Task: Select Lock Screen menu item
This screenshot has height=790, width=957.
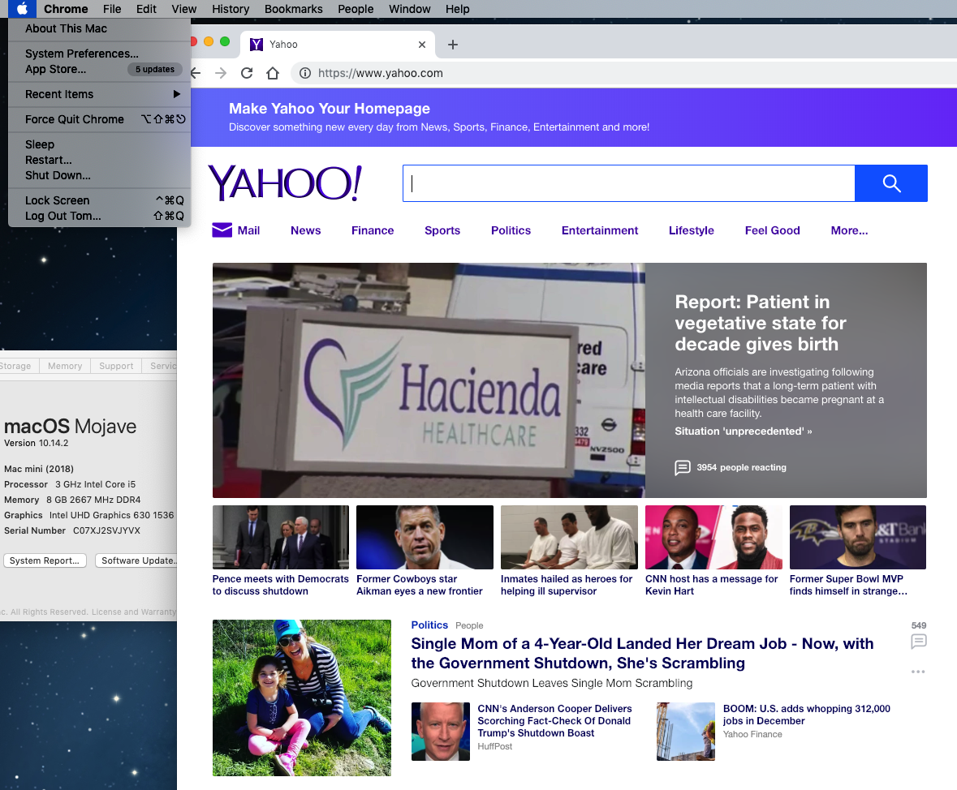Action: (100, 200)
